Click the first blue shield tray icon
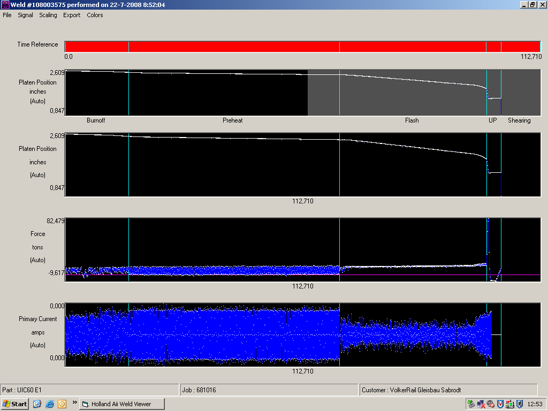 (x=500, y=404)
